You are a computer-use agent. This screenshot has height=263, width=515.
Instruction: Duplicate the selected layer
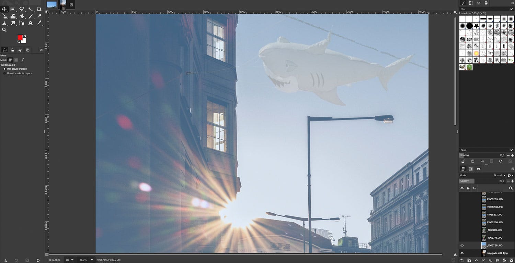[x=490, y=260]
